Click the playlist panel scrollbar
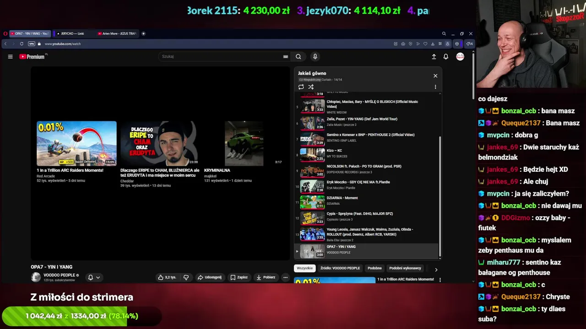The height and width of the screenshot is (329, 586). (440, 196)
